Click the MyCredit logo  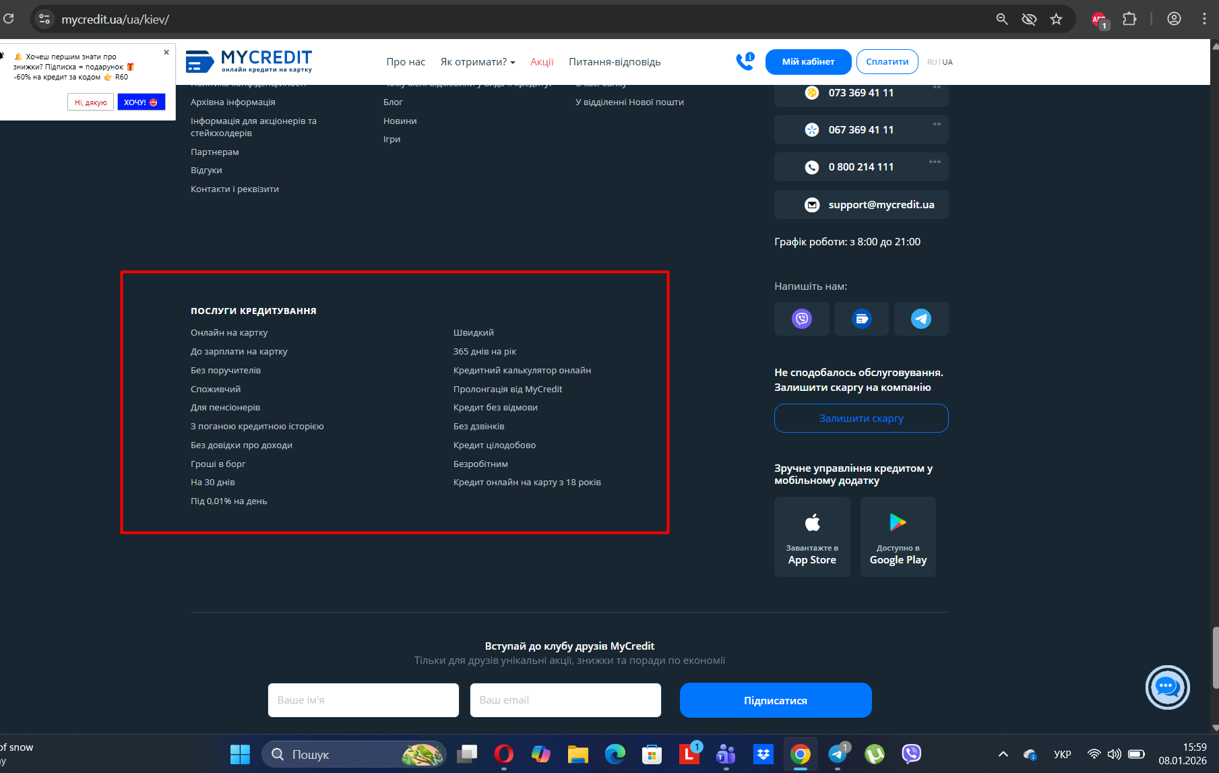pos(249,61)
